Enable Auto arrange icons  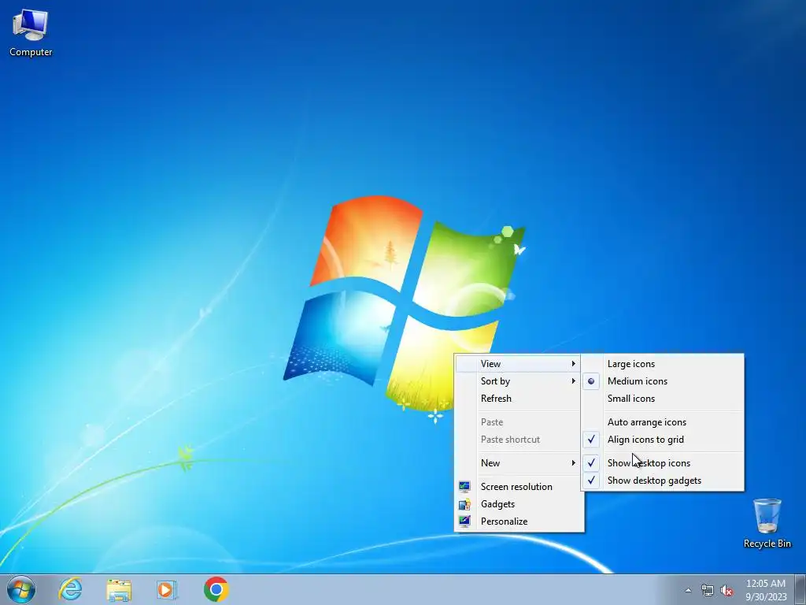point(663,422)
